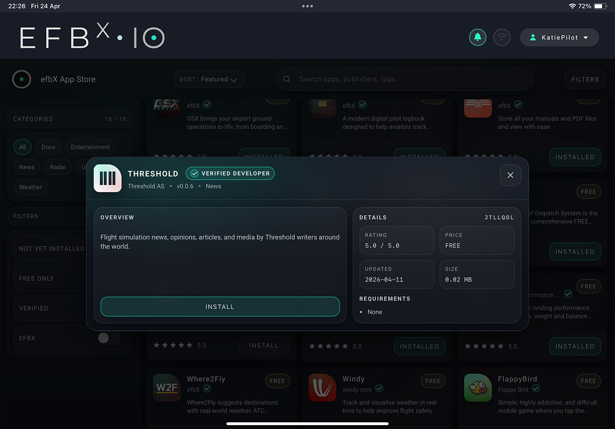
Task: Click the verified checkmark beside Where2Fly's efbX publisher
Action: [x=207, y=389]
